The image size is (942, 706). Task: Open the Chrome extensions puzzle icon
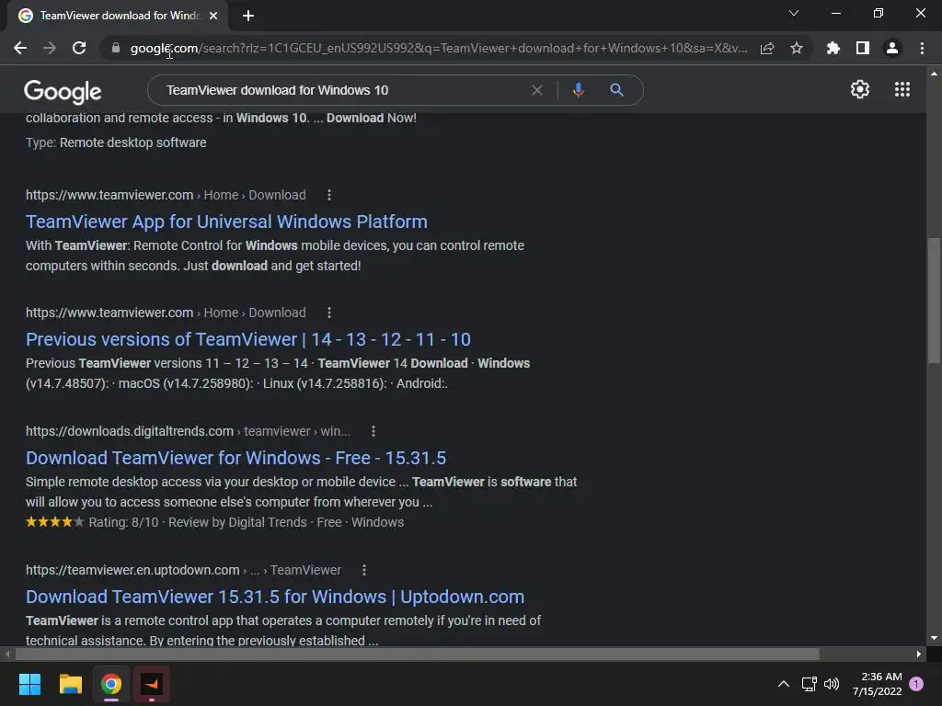833,48
